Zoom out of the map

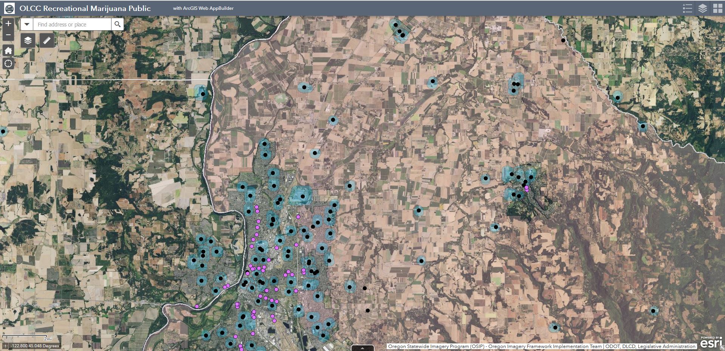pos(8,35)
